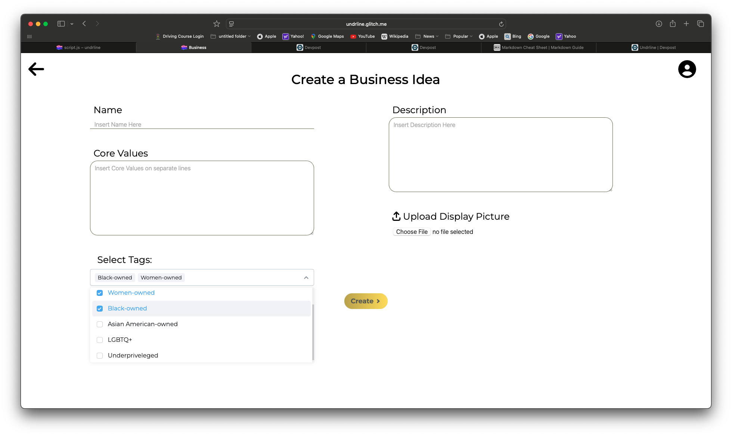Click the upload display picture icon
This screenshot has width=732, height=436.
click(x=396, y=216)
